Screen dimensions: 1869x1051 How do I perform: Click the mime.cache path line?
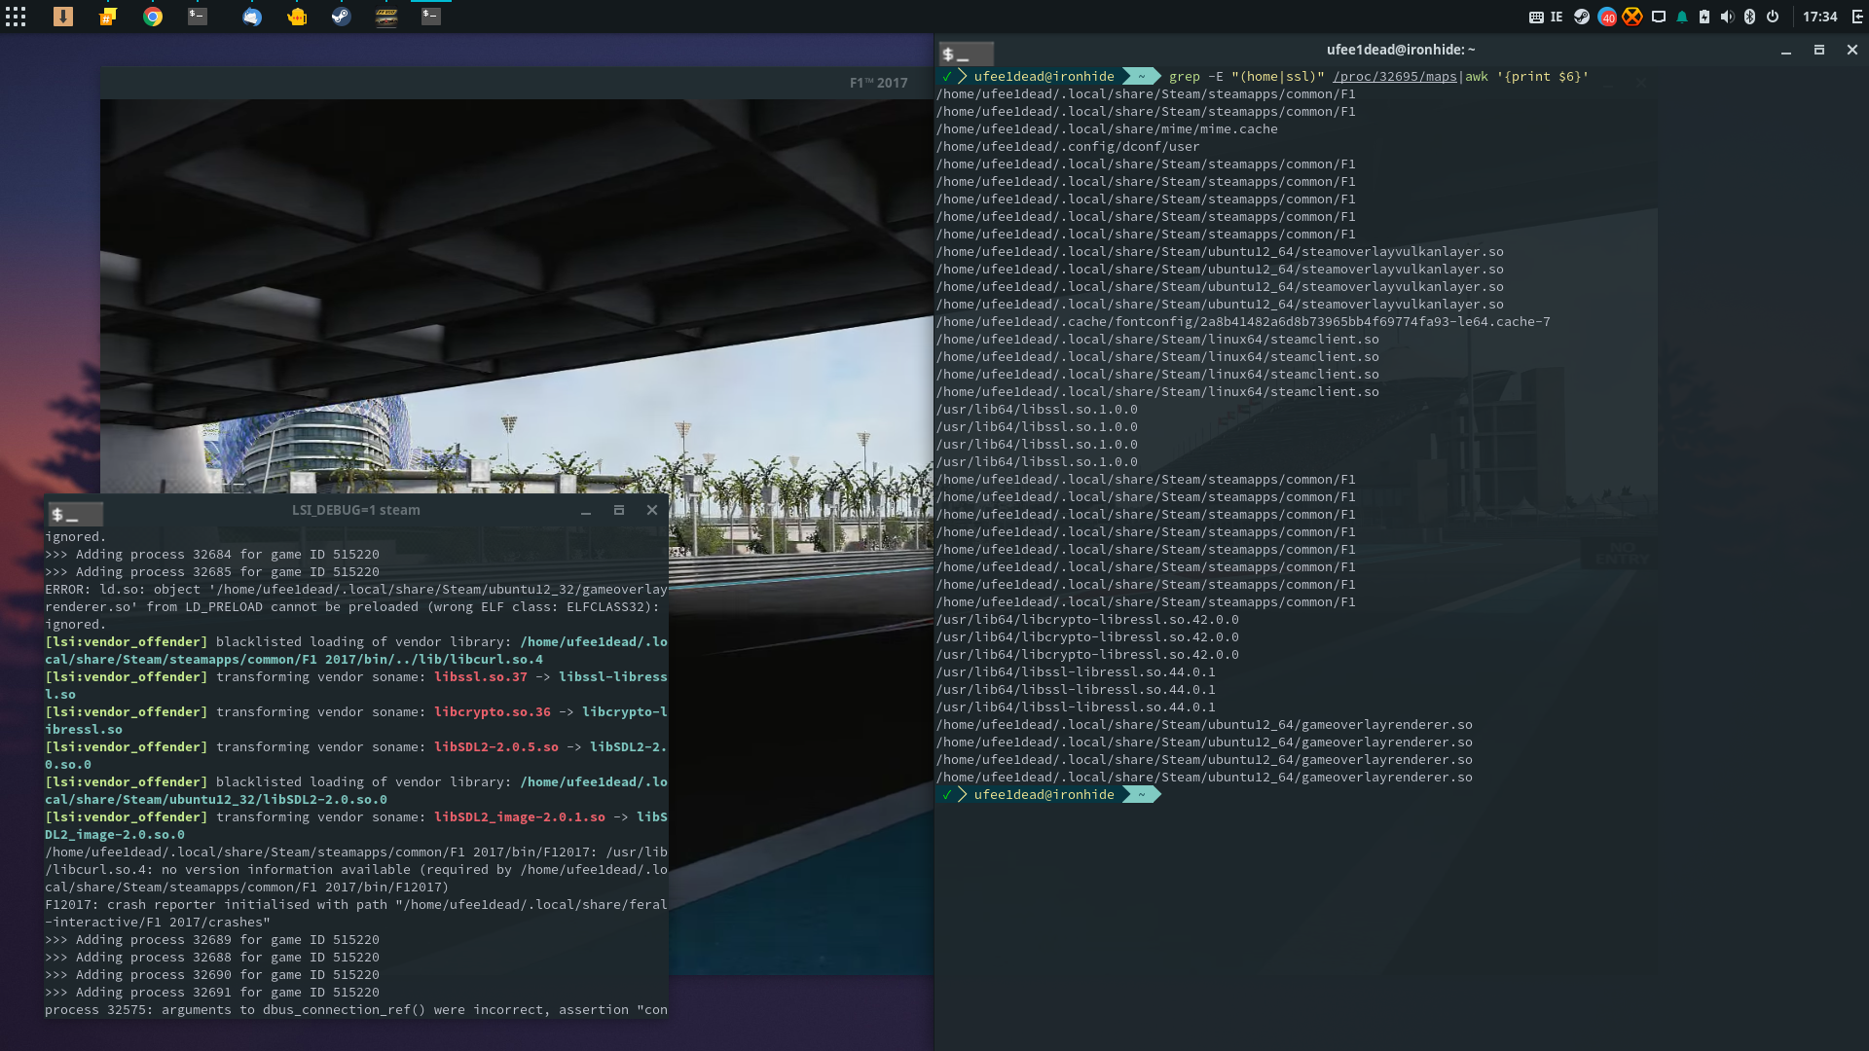click(1107, 129)
